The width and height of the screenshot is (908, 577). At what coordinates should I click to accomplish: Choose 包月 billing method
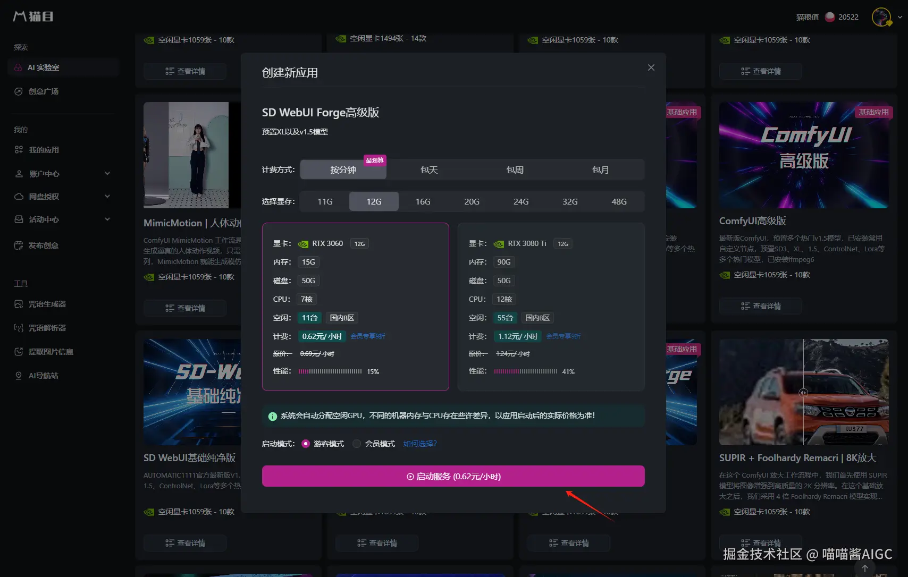[601, 169]
